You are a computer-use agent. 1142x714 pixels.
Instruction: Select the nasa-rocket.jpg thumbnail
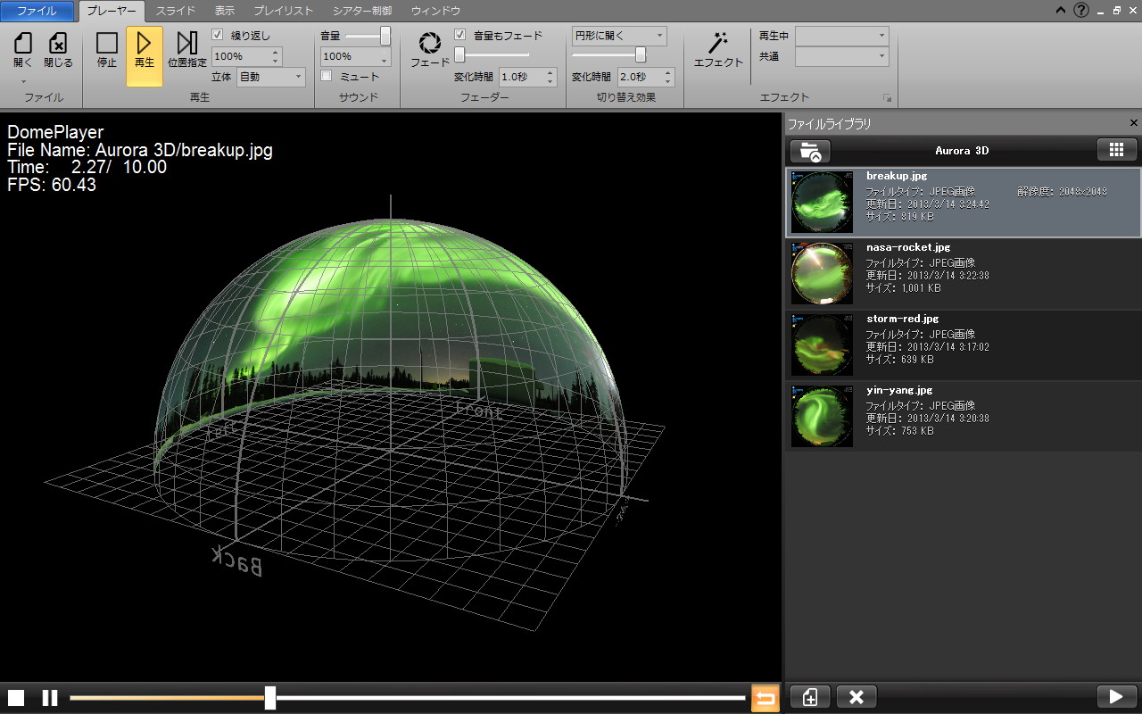[x=822, y=274]
